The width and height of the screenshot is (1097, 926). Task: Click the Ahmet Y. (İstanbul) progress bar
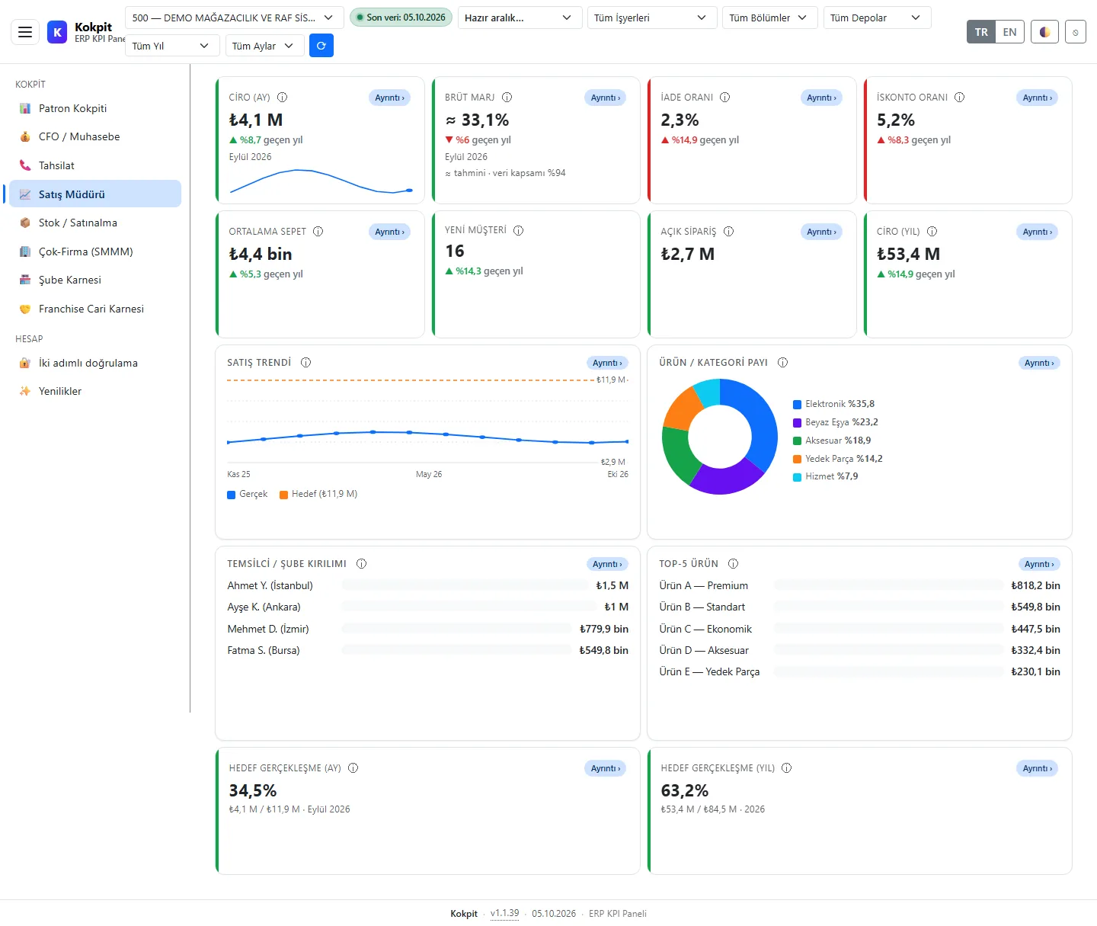(x=464, y=585)
